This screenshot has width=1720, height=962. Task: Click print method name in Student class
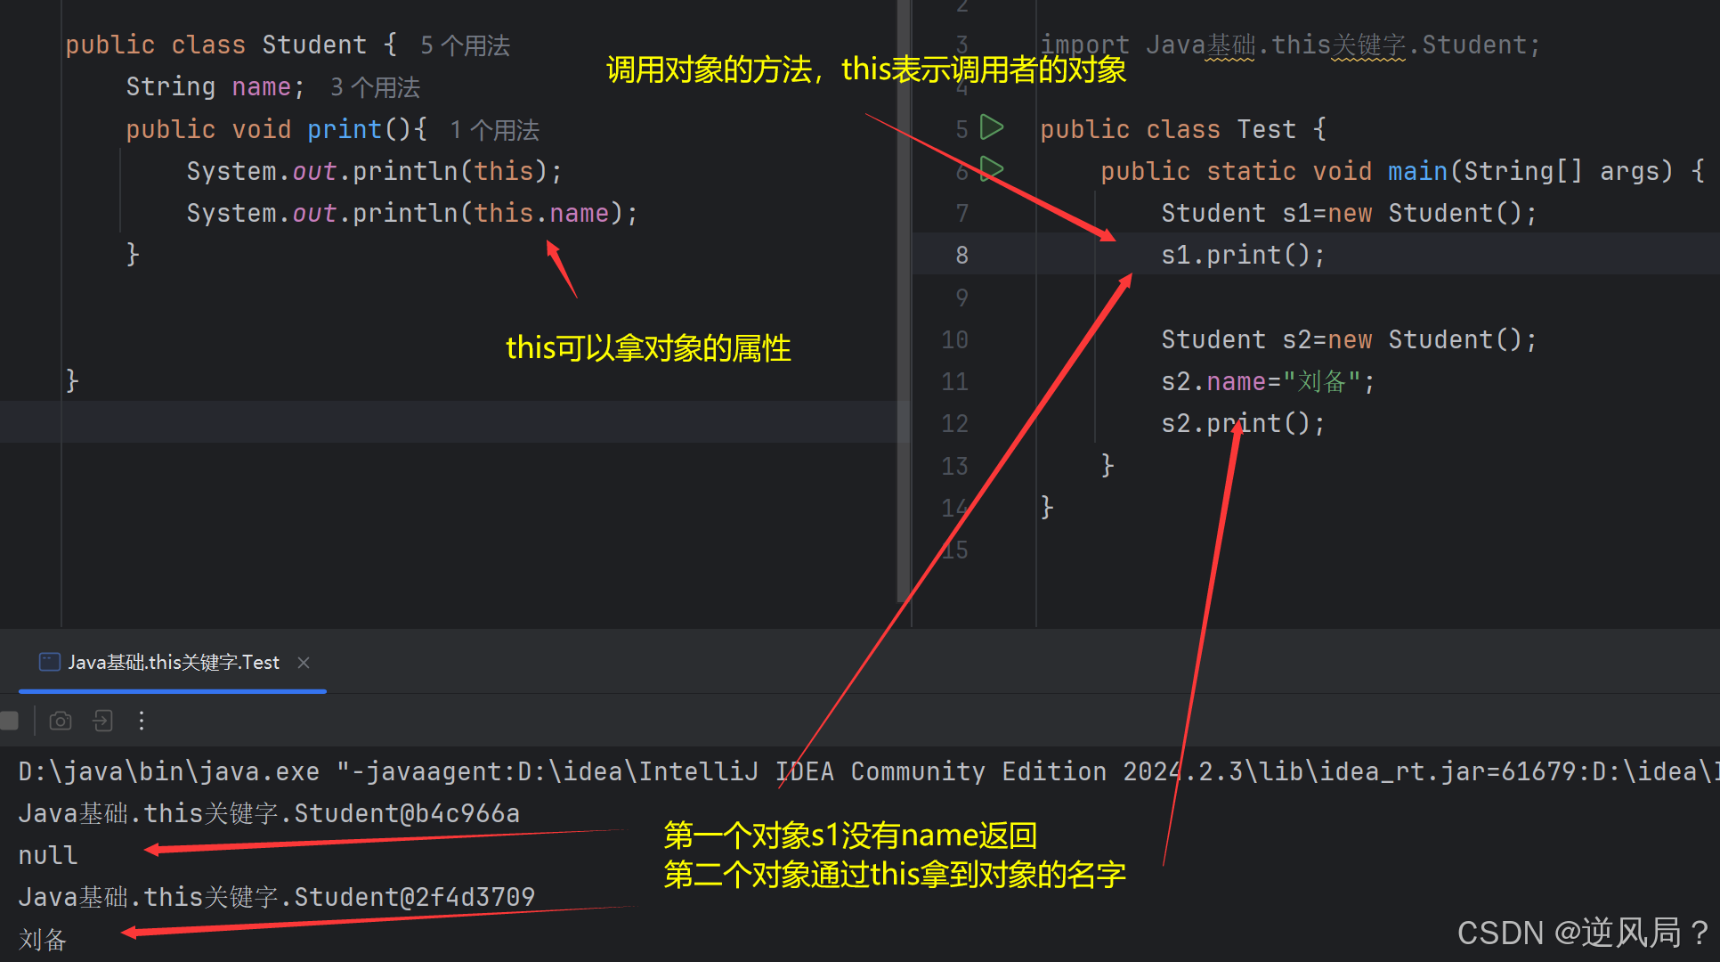click(345, 130)
